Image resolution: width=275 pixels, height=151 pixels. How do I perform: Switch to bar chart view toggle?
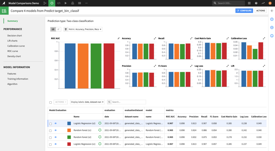click(x=53, y=29)
